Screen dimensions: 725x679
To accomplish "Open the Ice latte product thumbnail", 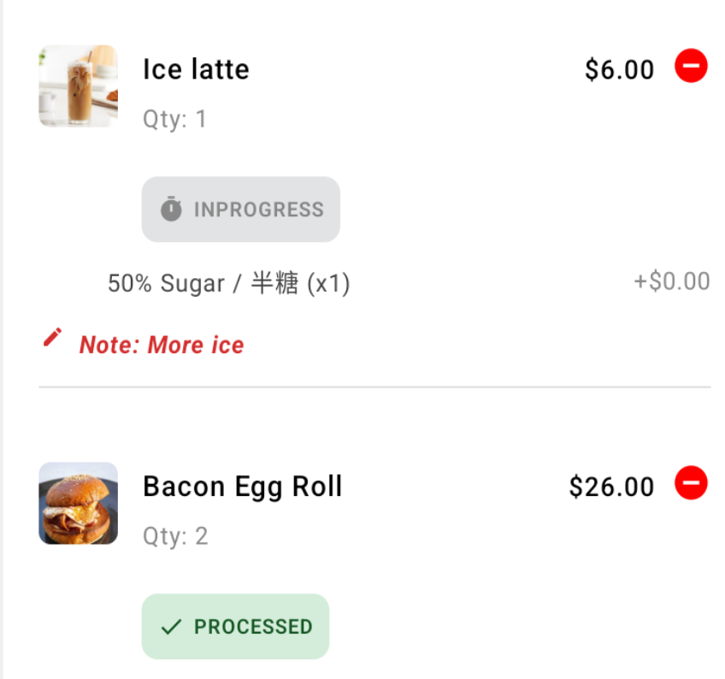I will pyautogui.click(x=78, y=86).
